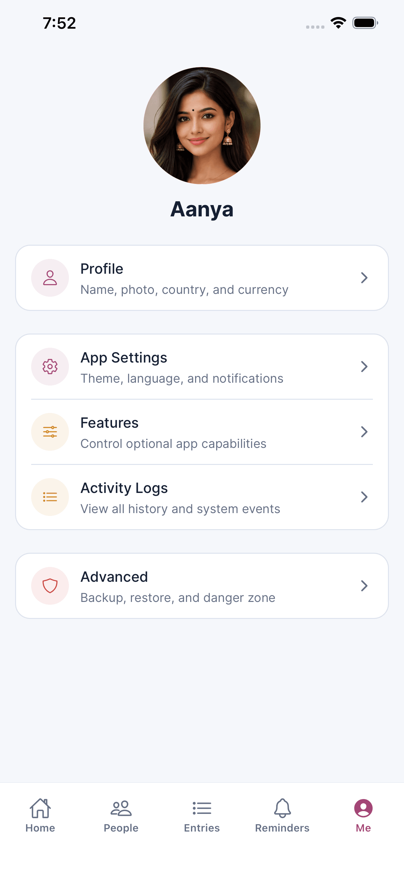Viewport: 404px width, 875px height.
Task: Open Profile using its chevron arrow
Action: point(364,278)
